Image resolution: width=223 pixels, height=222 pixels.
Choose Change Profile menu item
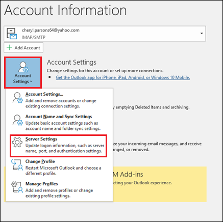pos(59,167)
